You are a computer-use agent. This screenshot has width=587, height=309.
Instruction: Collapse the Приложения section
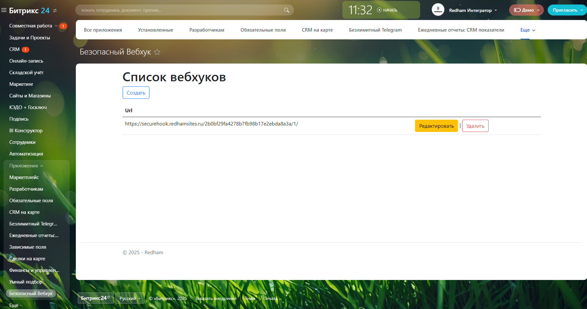[26, 166]
